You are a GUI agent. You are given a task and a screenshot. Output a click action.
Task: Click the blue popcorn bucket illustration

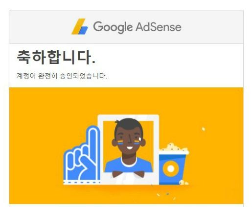pos(172,168)
